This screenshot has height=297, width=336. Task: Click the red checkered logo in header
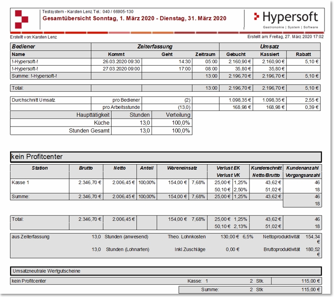tap(22, 19)
